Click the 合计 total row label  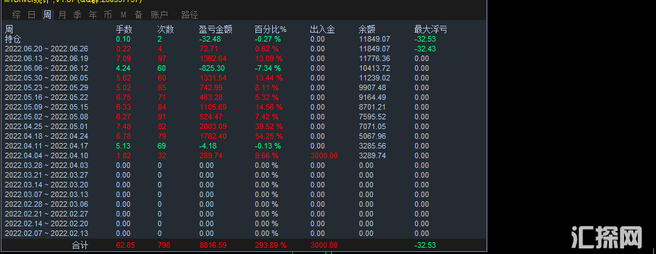point(80,245)
